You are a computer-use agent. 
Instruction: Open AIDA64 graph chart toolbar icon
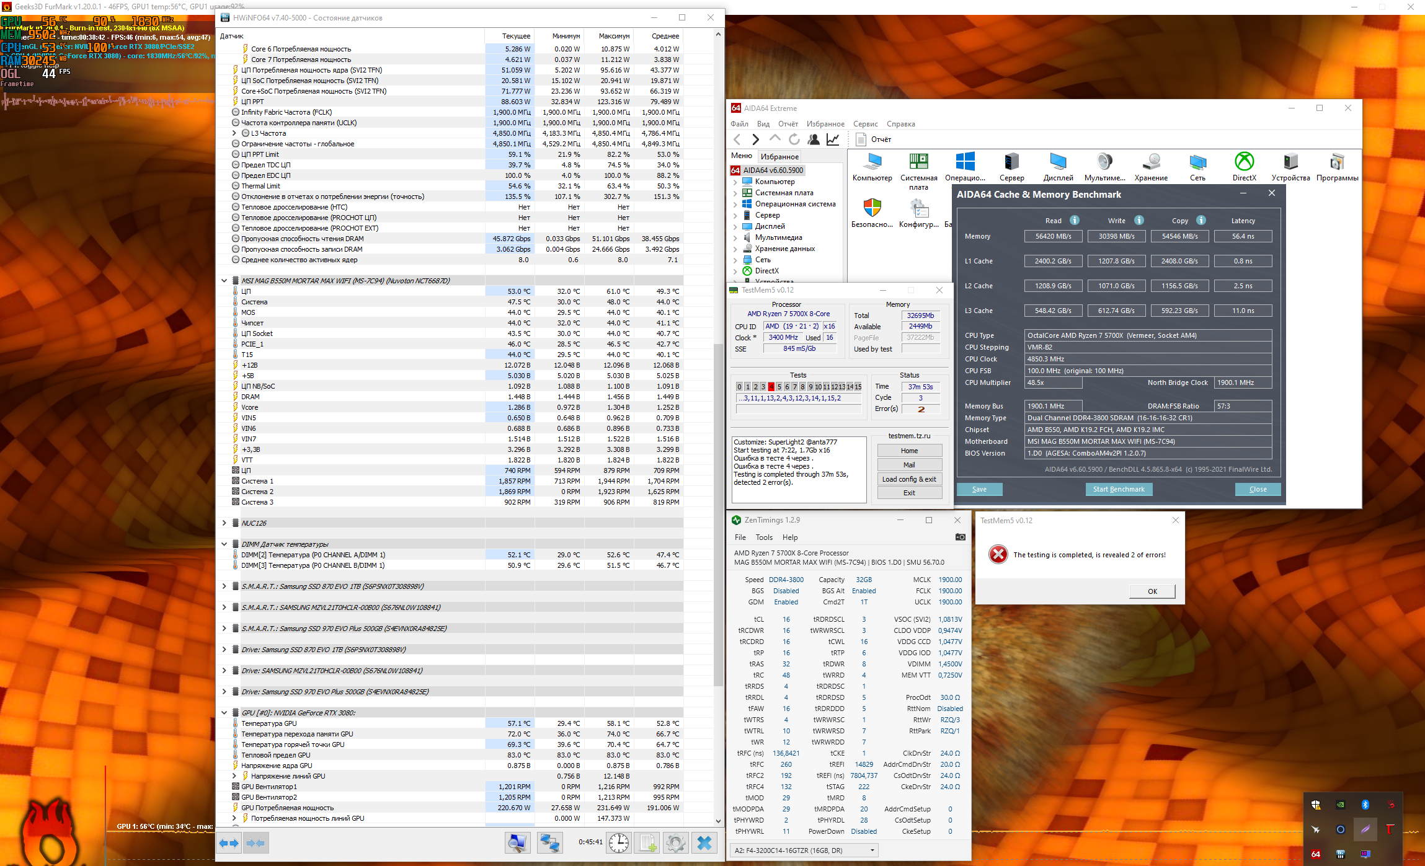(833, 139)
